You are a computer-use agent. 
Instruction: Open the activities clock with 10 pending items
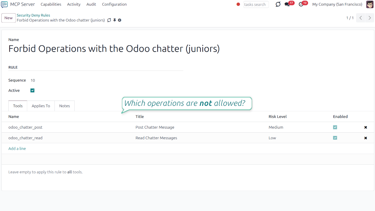click(x=301, y=4)
